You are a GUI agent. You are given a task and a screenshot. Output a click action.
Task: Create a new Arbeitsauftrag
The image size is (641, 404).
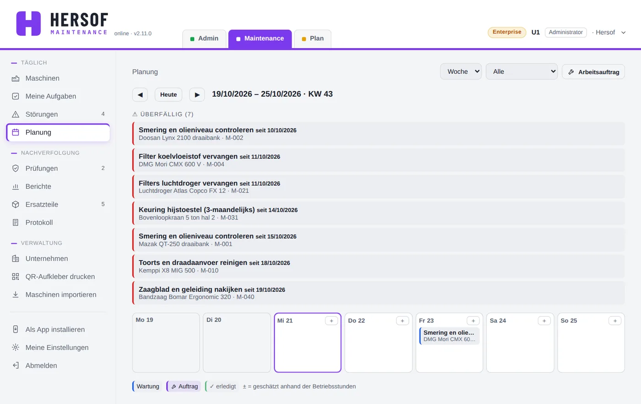click(593, 72)
